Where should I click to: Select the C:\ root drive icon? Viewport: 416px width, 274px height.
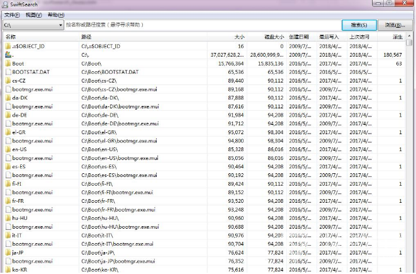tap(8, 55)
